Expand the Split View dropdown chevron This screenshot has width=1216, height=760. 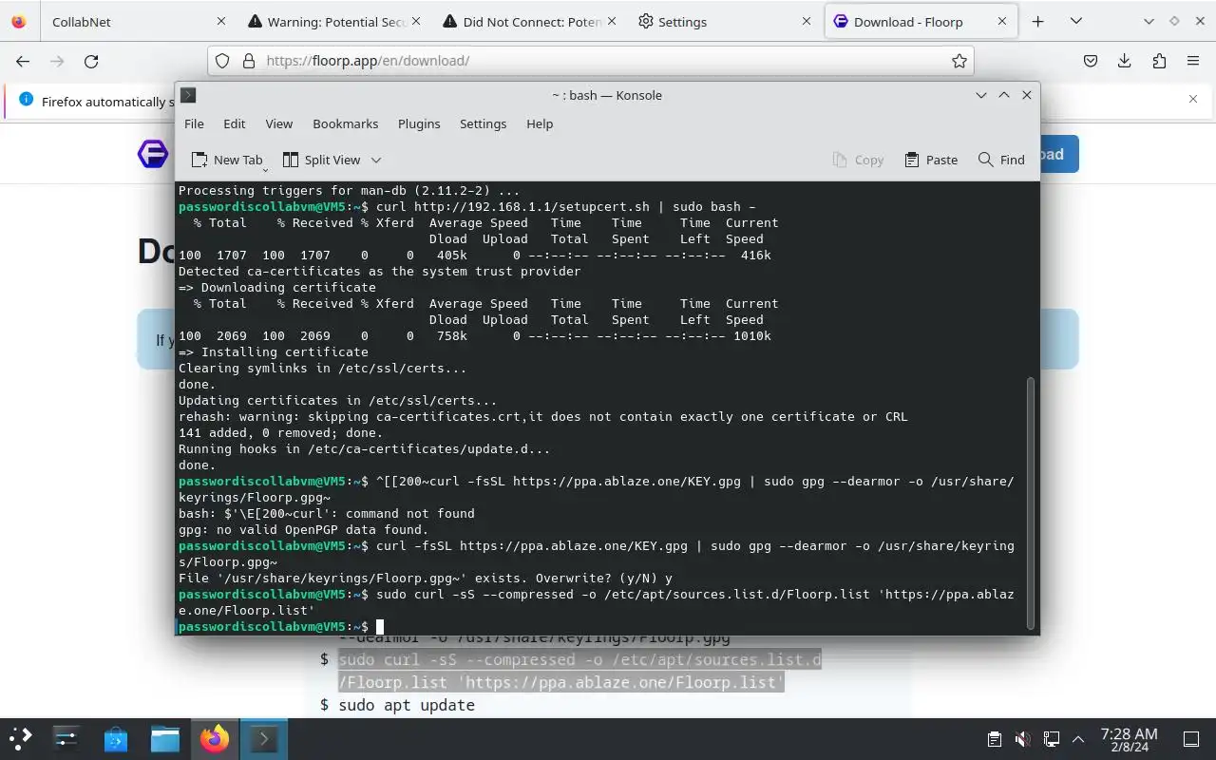376,160
